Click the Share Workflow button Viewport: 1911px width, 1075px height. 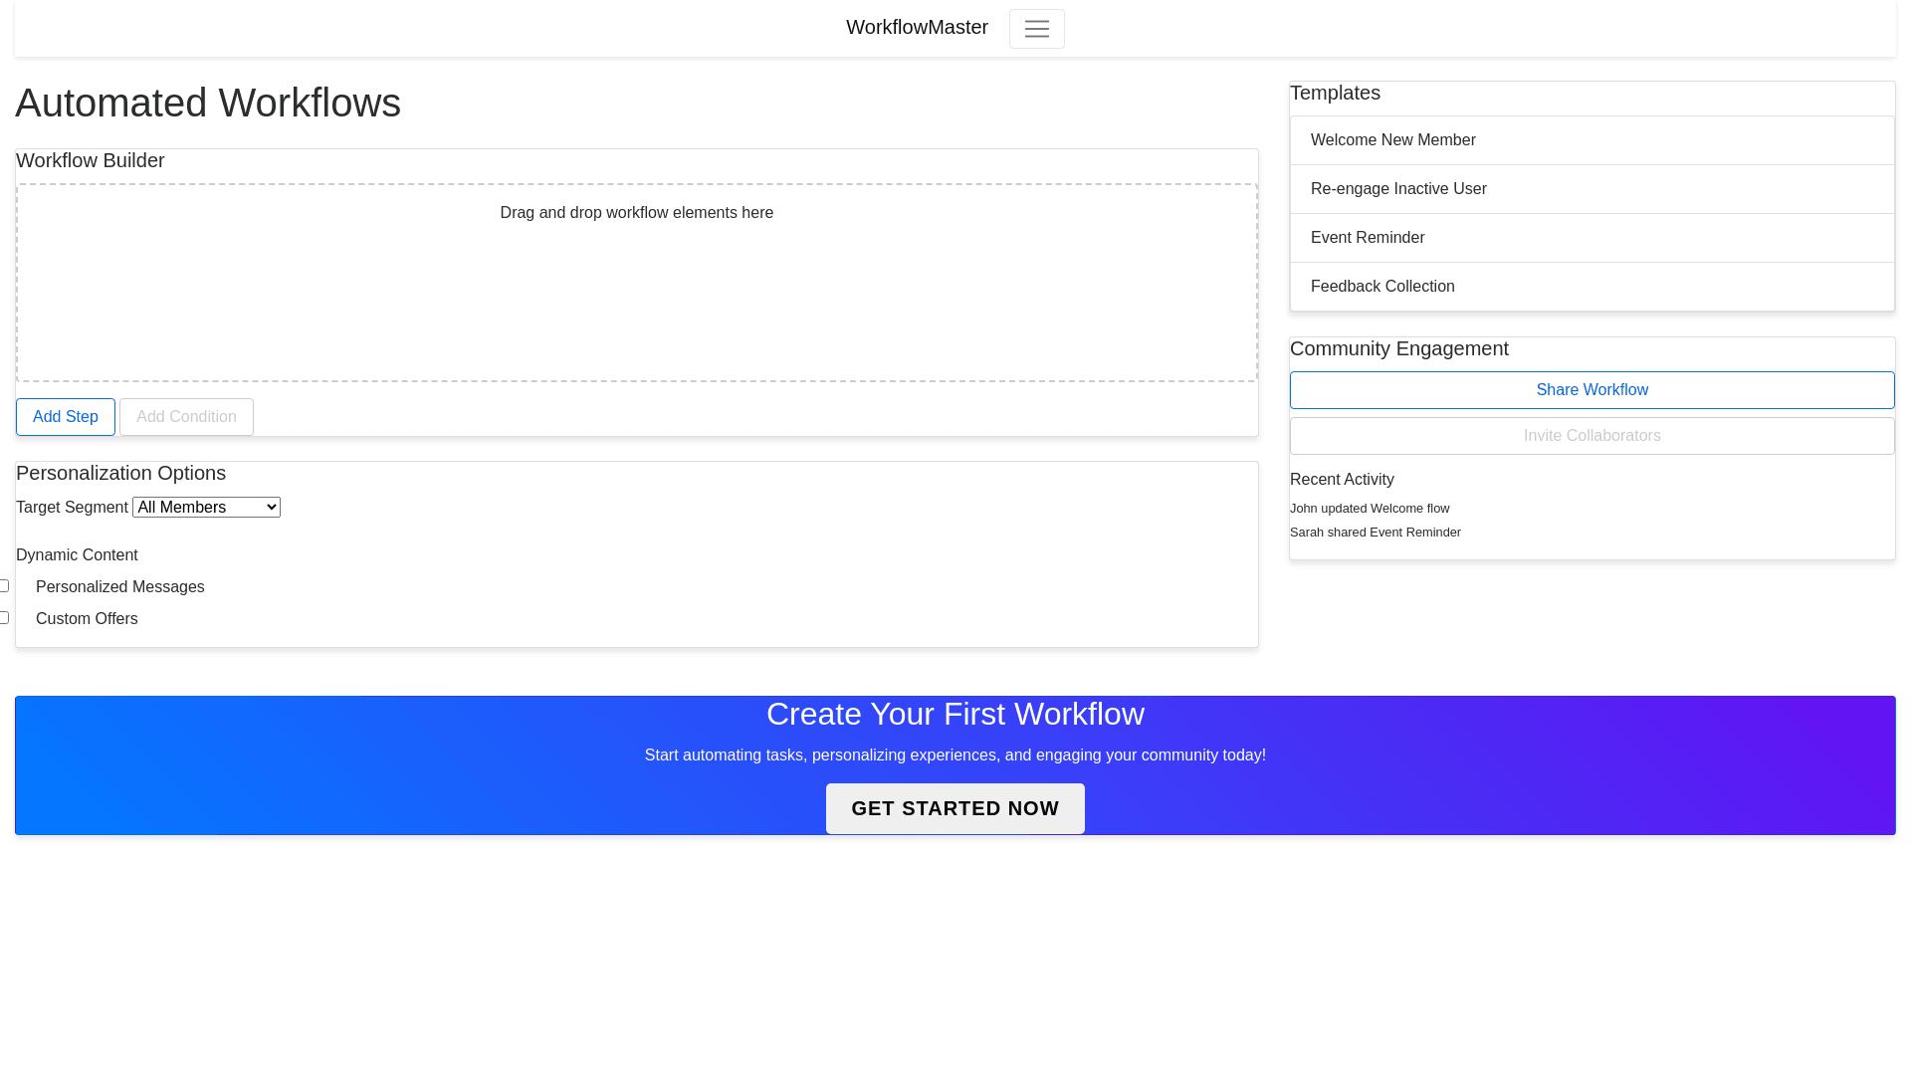tap(1592, 390)
